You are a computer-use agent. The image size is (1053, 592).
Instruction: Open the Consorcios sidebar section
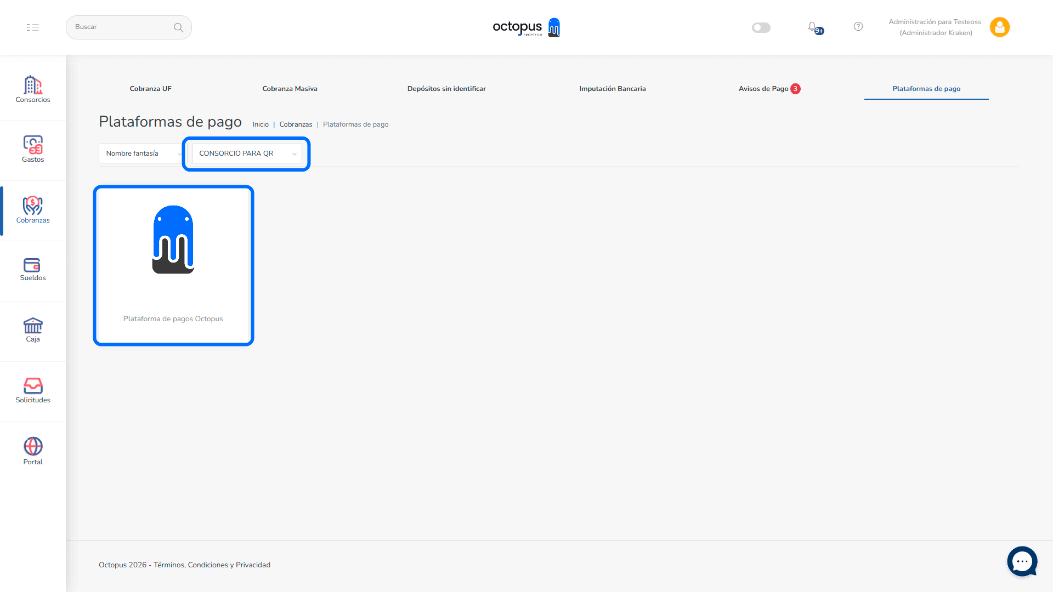click(33, 89)
